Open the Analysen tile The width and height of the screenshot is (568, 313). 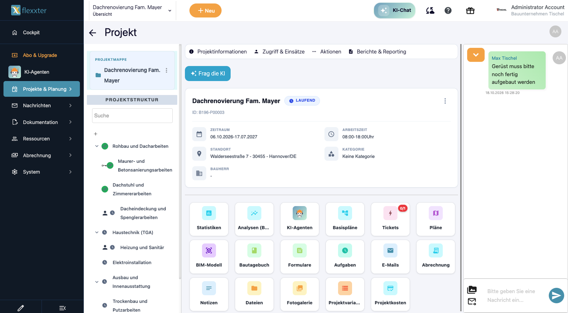click(x=254, y=219)
